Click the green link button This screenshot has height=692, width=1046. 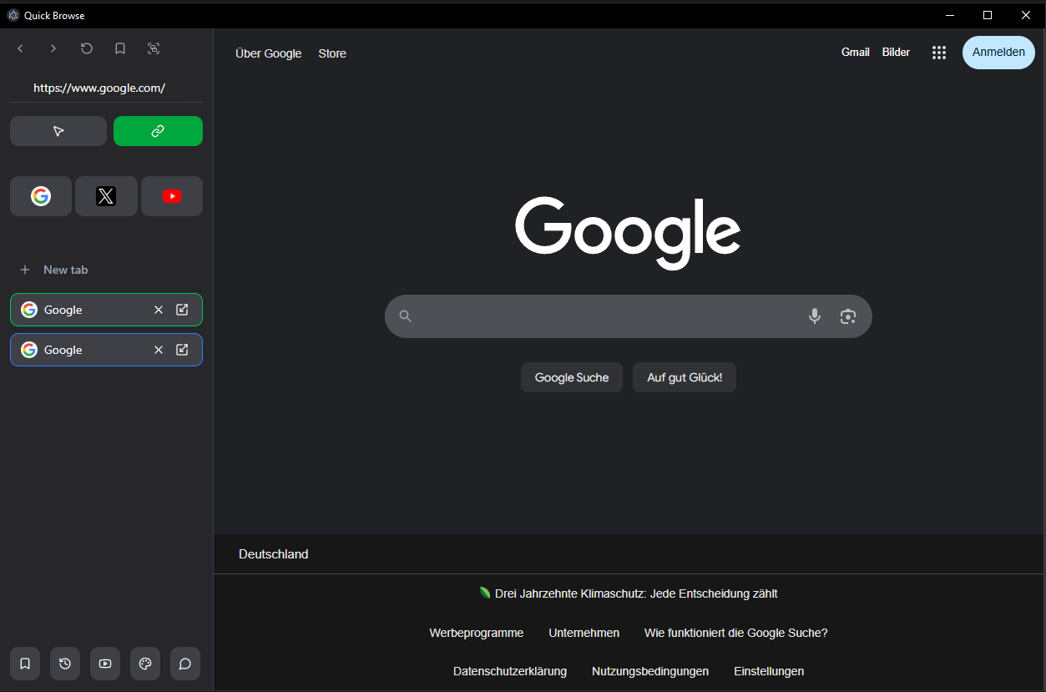(158, 131)
